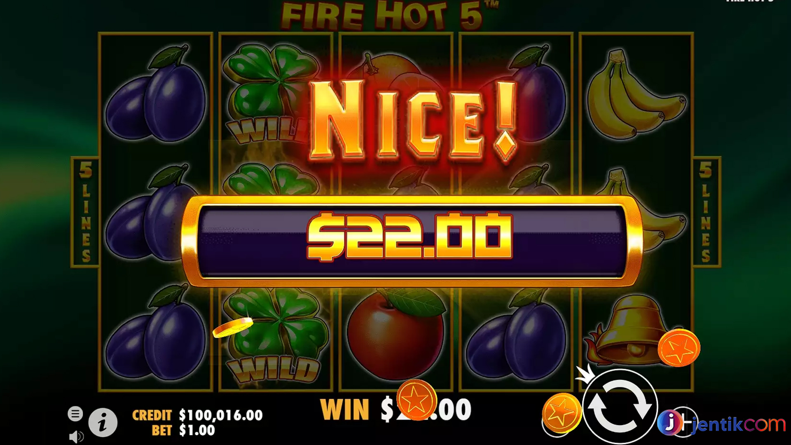
Task: Open the game info icon
Action: 103,422
